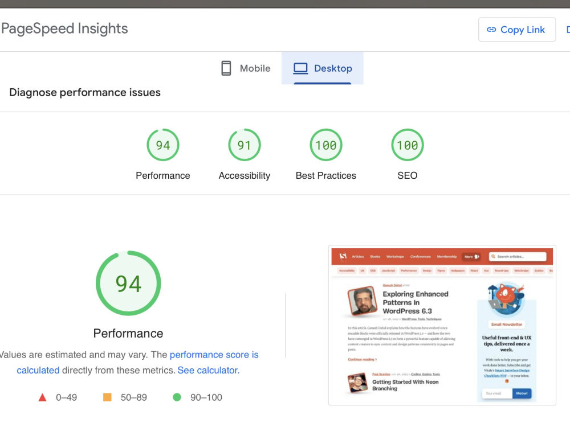Click the SEO label
The image size is (570, 427).
pos(408,175)
